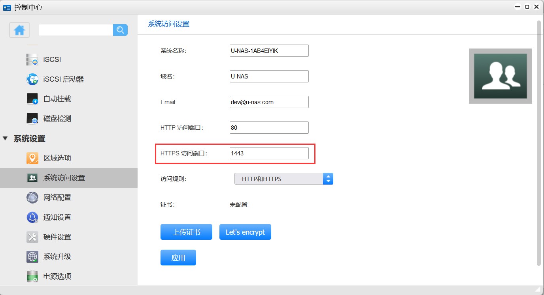The height and width of the screenshot is (295, 544).
Task: Select the 自动挂载 icon
Action: tap(32, 99)
